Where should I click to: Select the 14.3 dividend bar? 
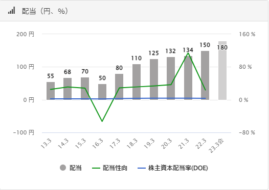[x=68, y=89]
